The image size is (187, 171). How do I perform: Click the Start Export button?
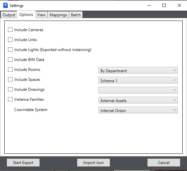[x=23, y=162]
